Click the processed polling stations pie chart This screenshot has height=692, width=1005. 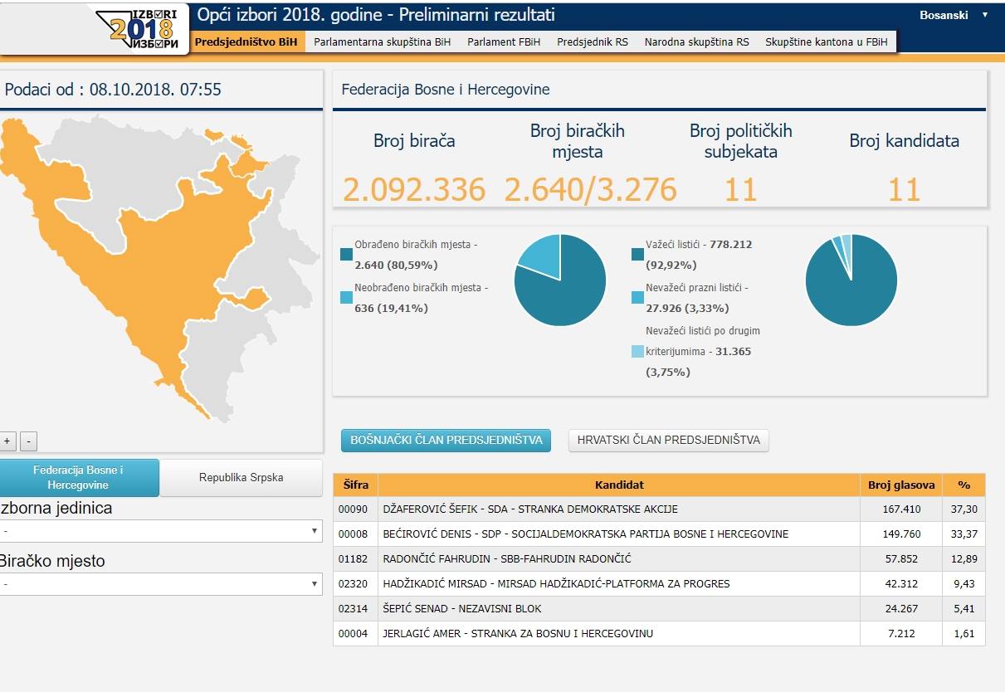click(x=560, y=280)
